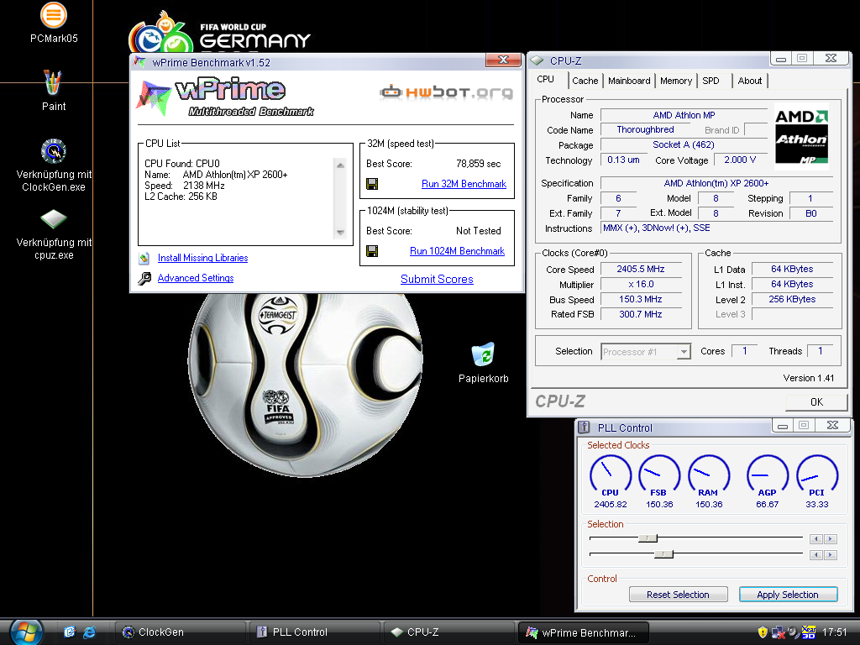Click OK in the CPU-Z window
The image size is (860, 645).
pos(816,402)
